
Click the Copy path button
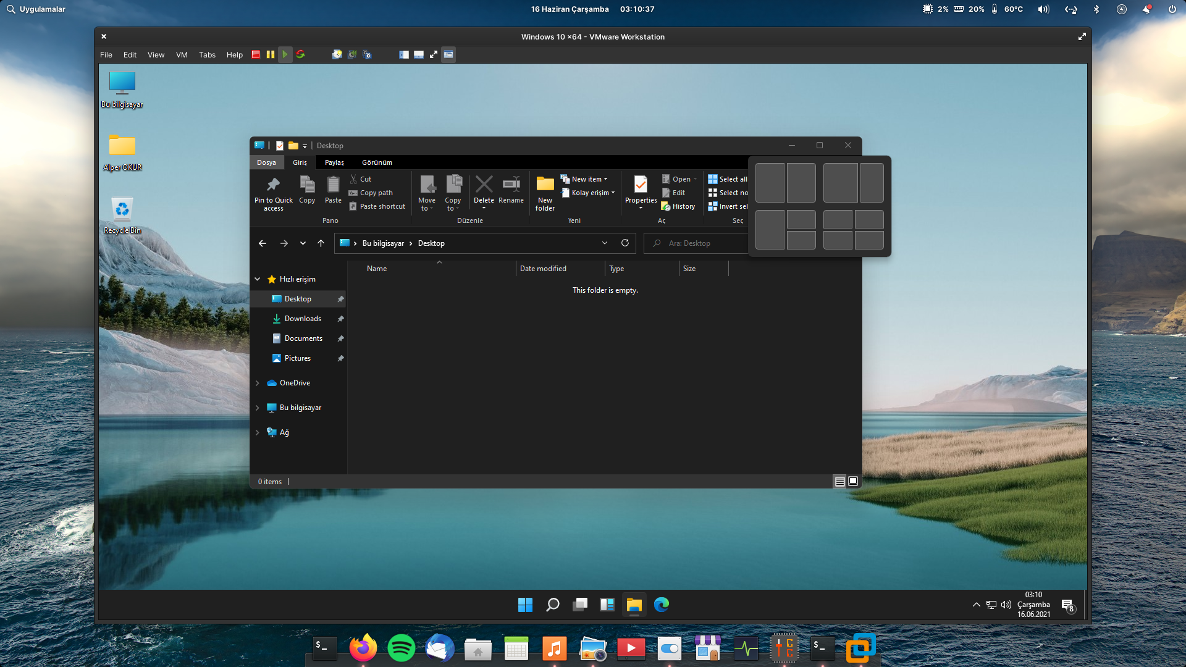tap(376, 193)
